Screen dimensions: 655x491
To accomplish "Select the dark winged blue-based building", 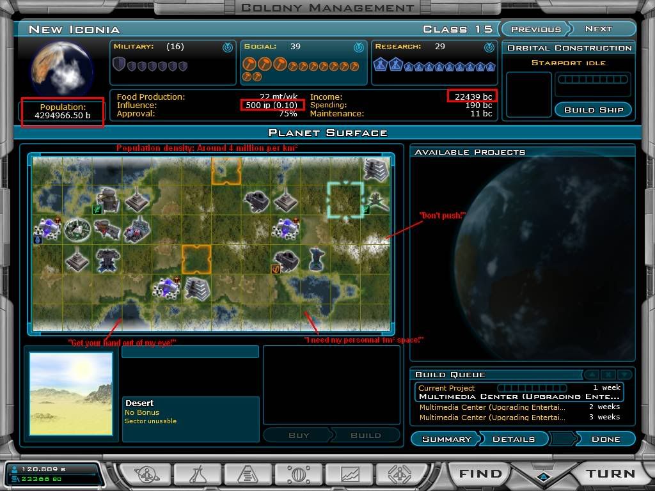I will coord(107,260).
